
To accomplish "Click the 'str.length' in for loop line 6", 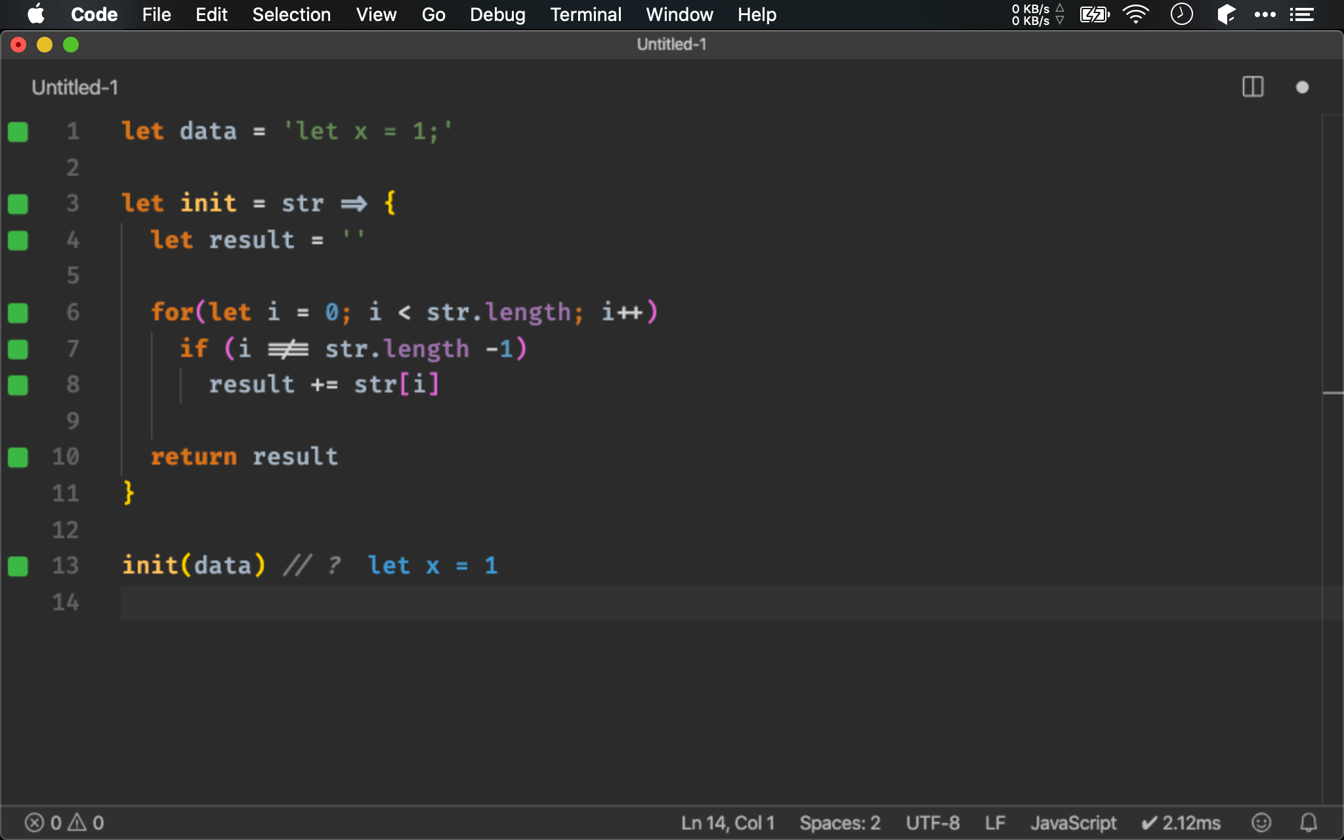I will [499, 312].
